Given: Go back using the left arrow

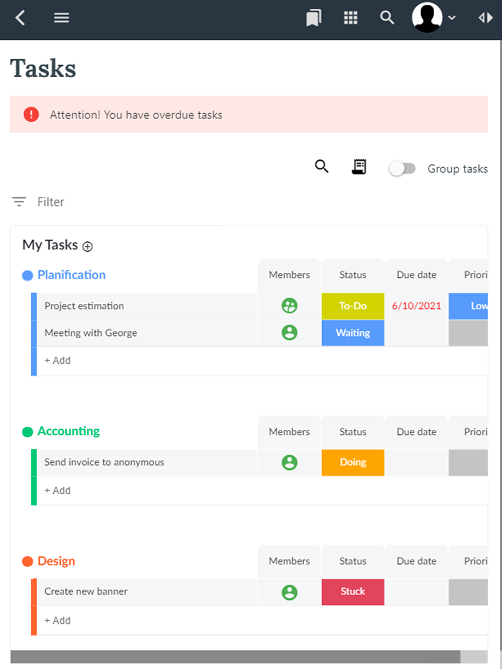Looking at the screenshot, I should (x=20, y=18).
